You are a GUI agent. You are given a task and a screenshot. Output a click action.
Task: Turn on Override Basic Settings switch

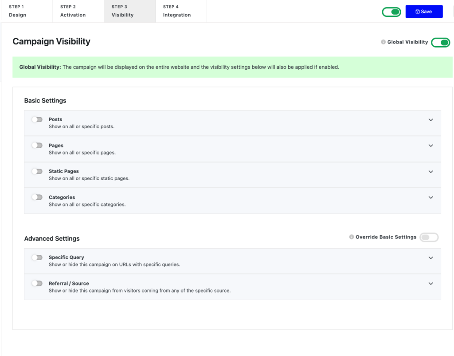[429, 237]
